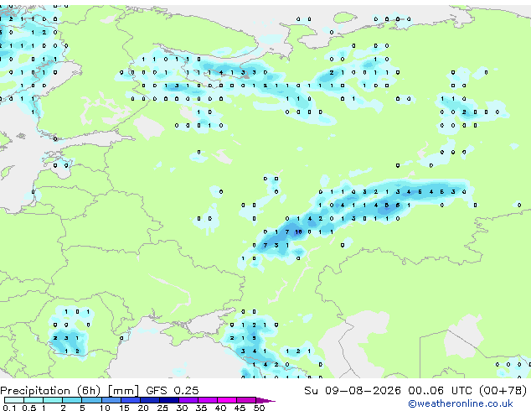
Task: Click the '25' legend scale label
Action: click(162, 408)
